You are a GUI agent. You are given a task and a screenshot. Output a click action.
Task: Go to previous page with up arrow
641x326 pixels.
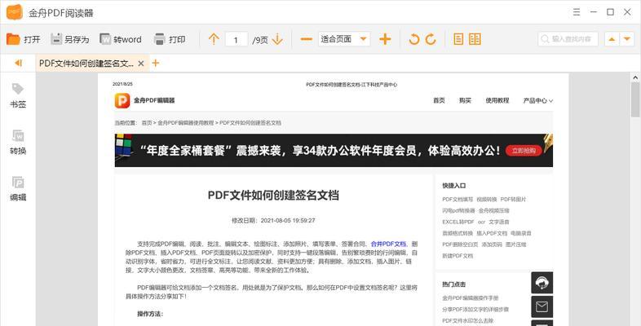click(214, 39)
